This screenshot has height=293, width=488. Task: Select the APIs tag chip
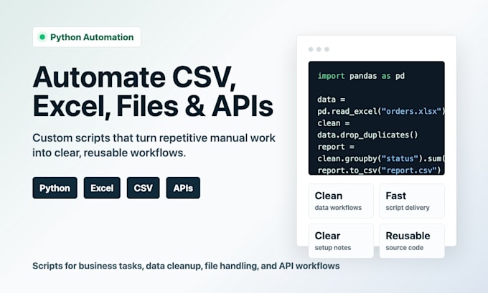(183, 188)
